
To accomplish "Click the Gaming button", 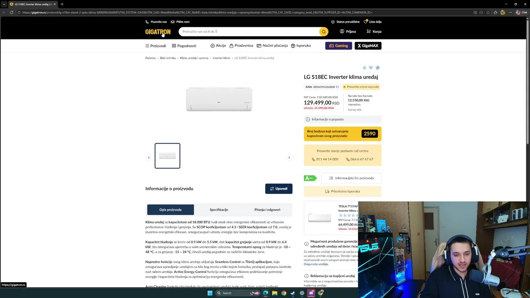I will pos(339,46).
